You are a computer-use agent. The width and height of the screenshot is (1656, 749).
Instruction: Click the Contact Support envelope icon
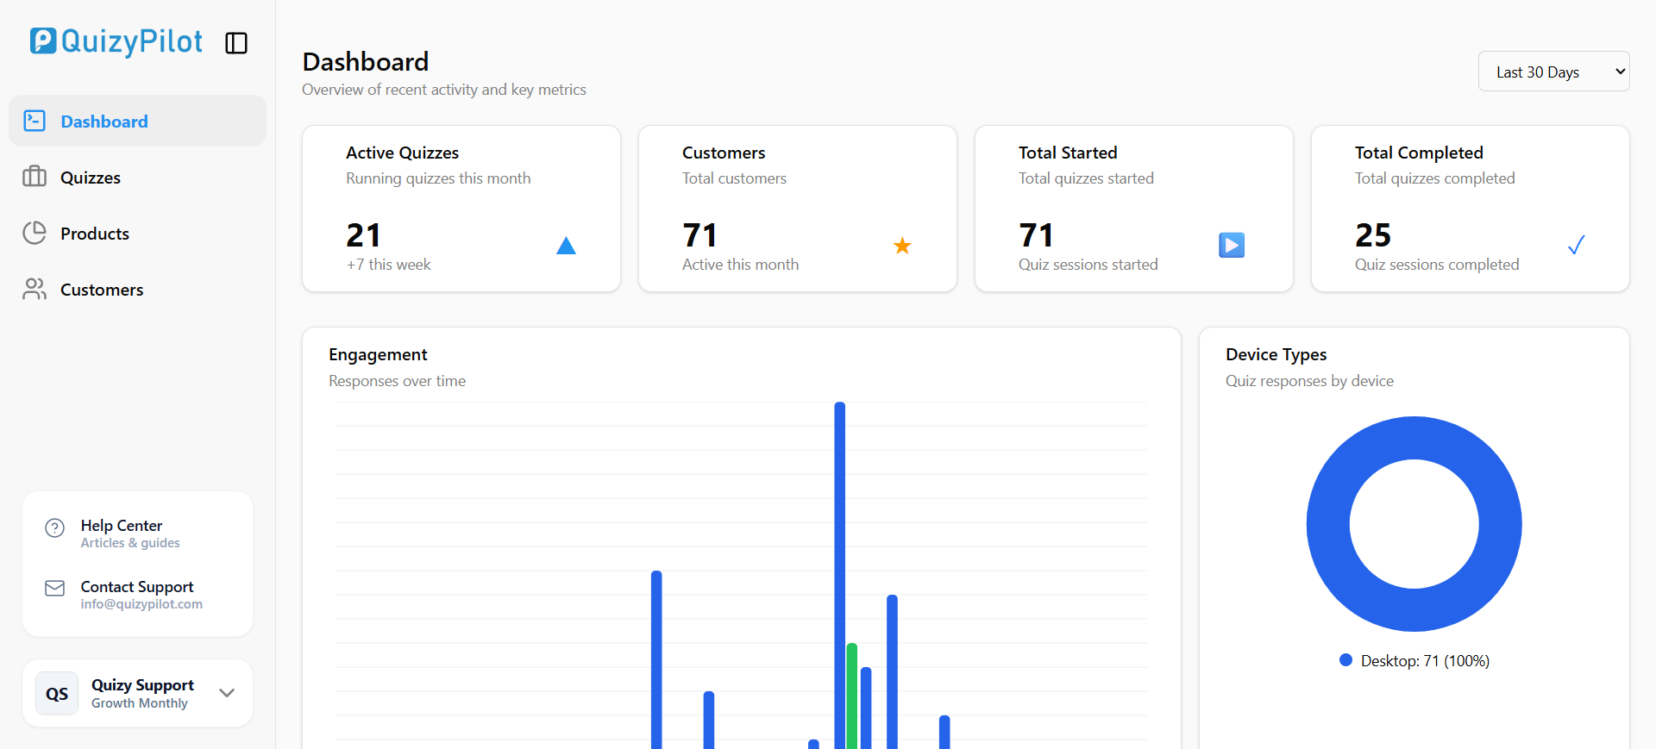tap(54, 588)
